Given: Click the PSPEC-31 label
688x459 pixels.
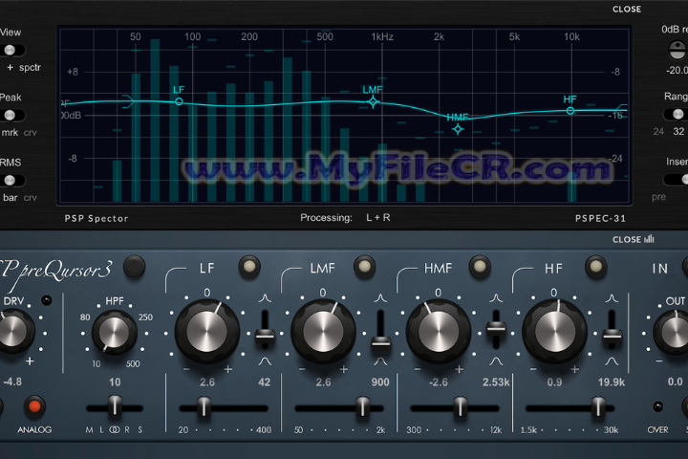Looking at the screenshot, I should [x=600, y=218].
